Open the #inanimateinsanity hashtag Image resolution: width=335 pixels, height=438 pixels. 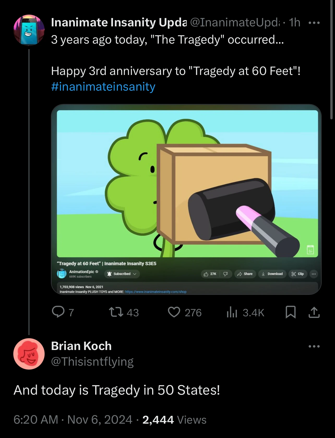coord(103,87)
